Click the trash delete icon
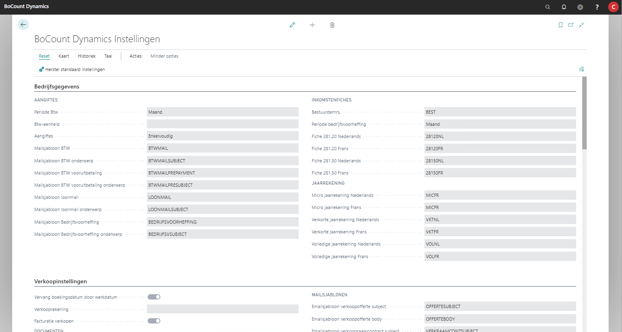This screenshot has height=332, width=622. pyautogui.click(x=332, y=25)
